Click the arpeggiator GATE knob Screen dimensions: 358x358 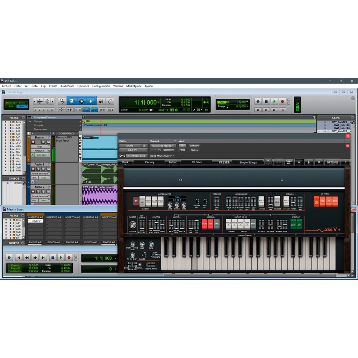coord(170,205)
